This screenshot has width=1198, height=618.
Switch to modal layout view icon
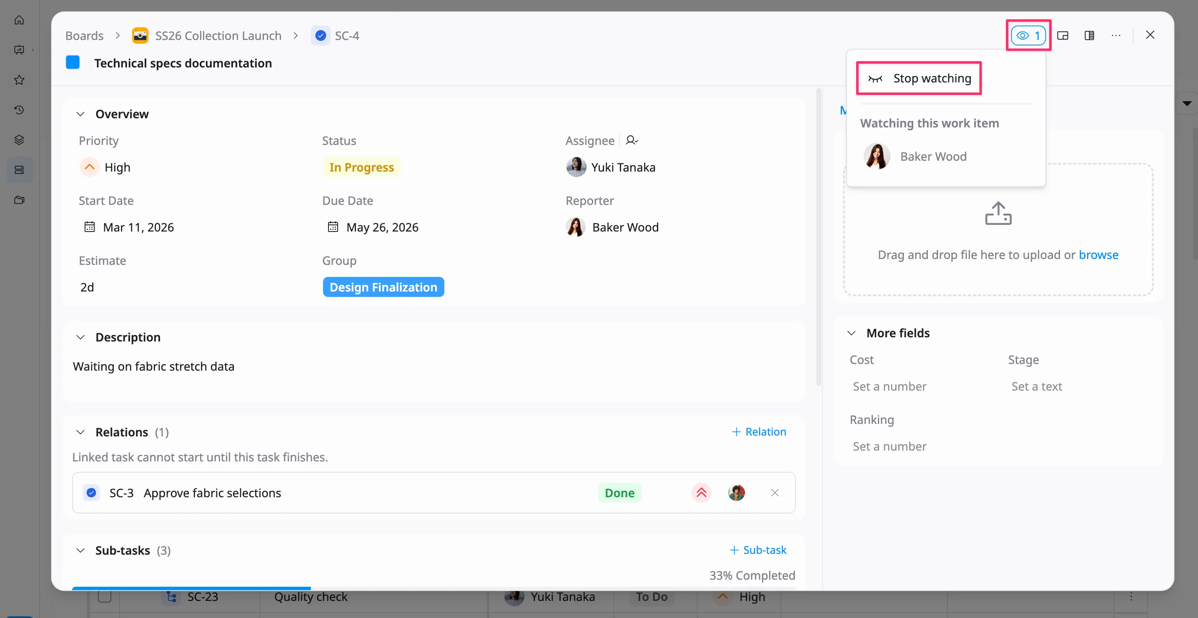click(1063, 35)
